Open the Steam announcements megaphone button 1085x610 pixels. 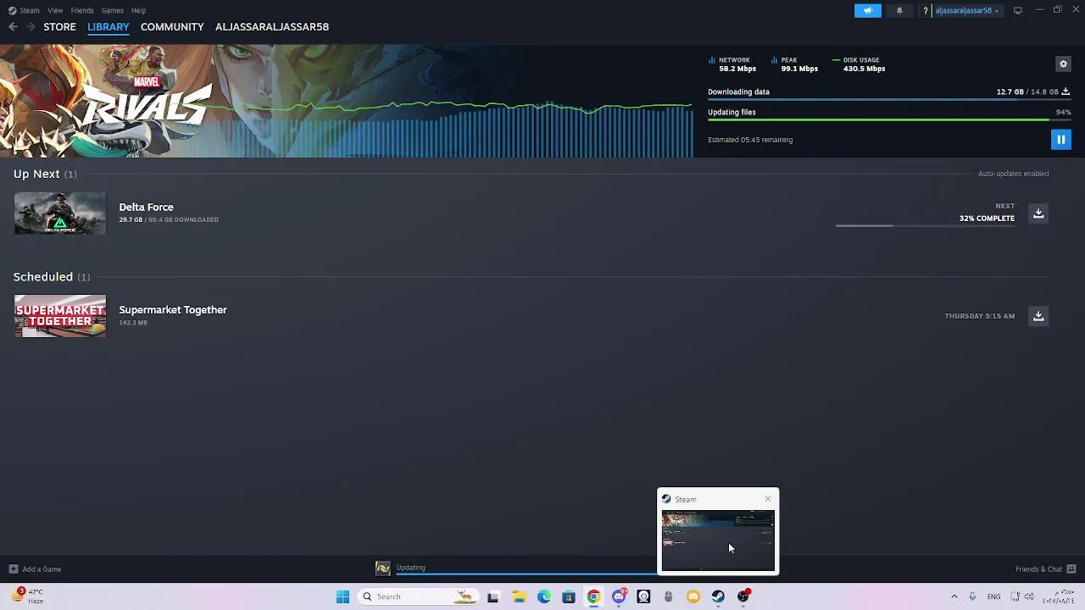867,10
